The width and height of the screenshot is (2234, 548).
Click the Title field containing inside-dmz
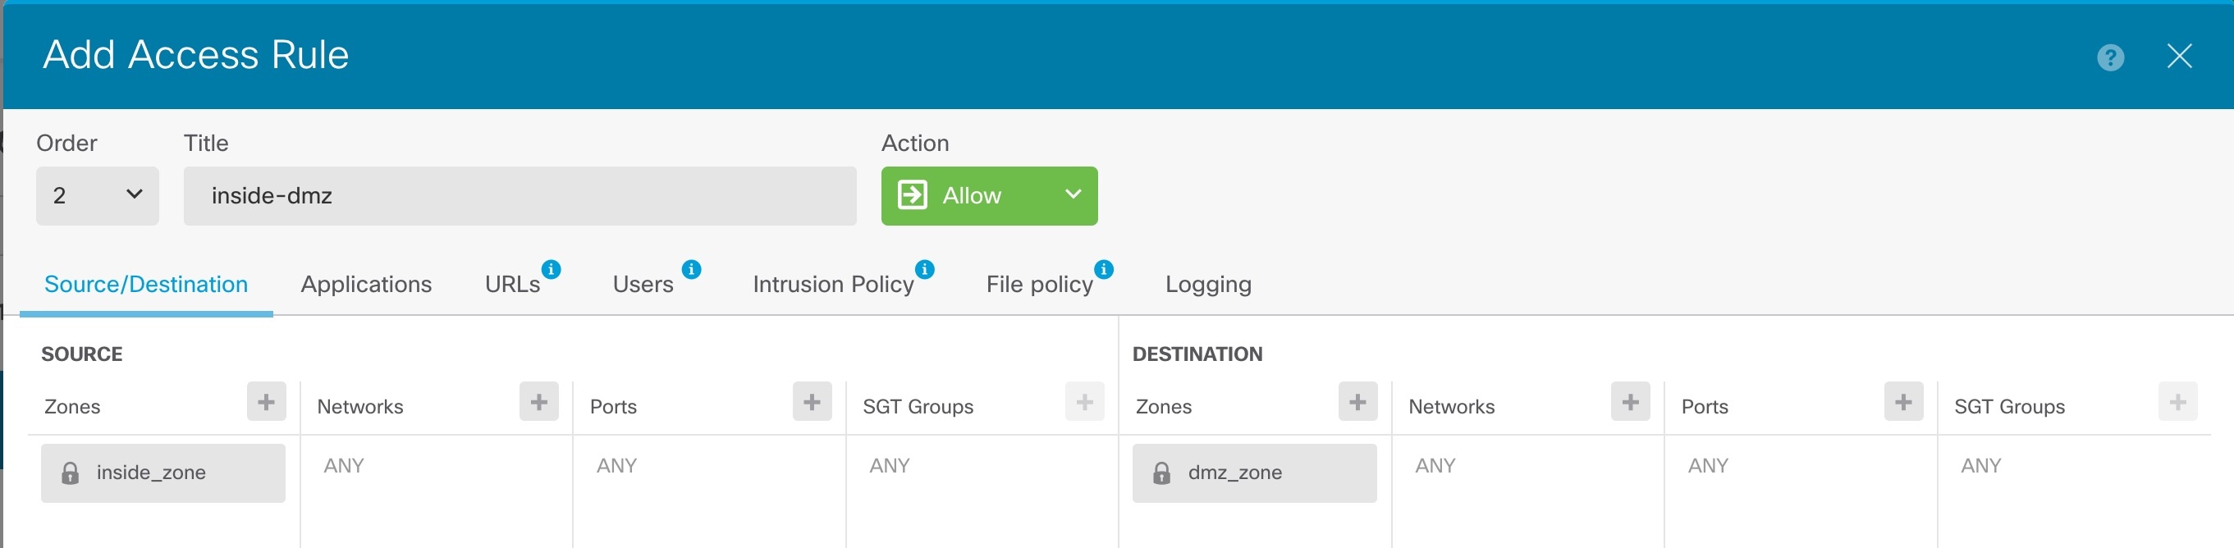(520, 196)
